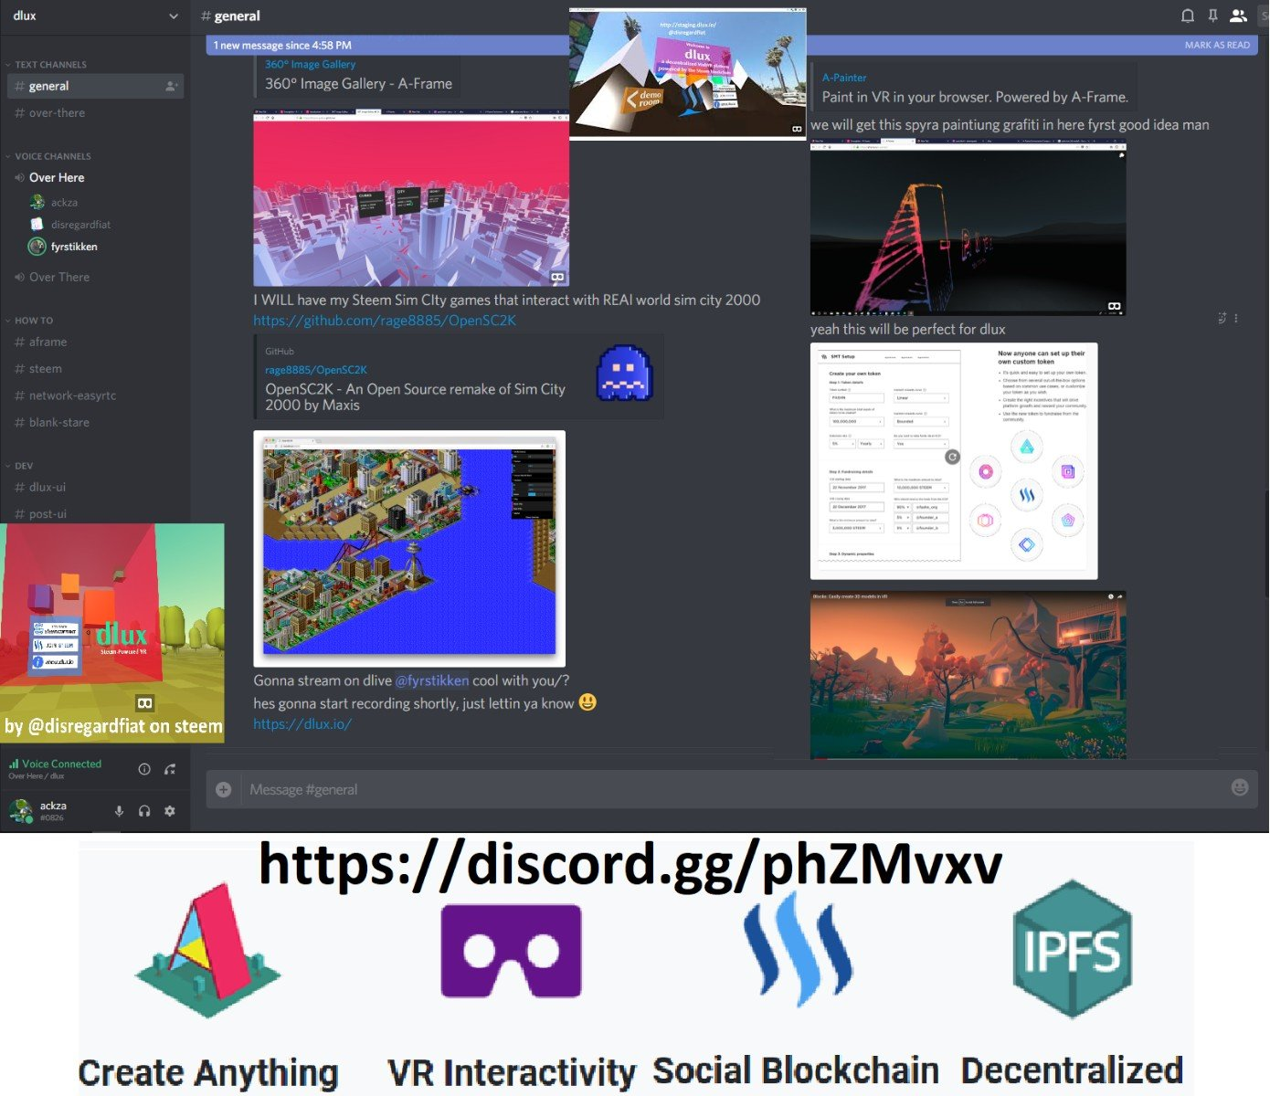Click the create invite icon on general channel
Screen dimensions: 1270x1096
pyautogui.click(x=171, y=86)
